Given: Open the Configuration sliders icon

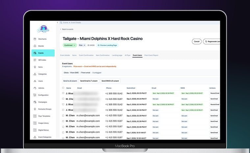Looking at the screenshot, I should pyautogui.click(x=35, y=95).
